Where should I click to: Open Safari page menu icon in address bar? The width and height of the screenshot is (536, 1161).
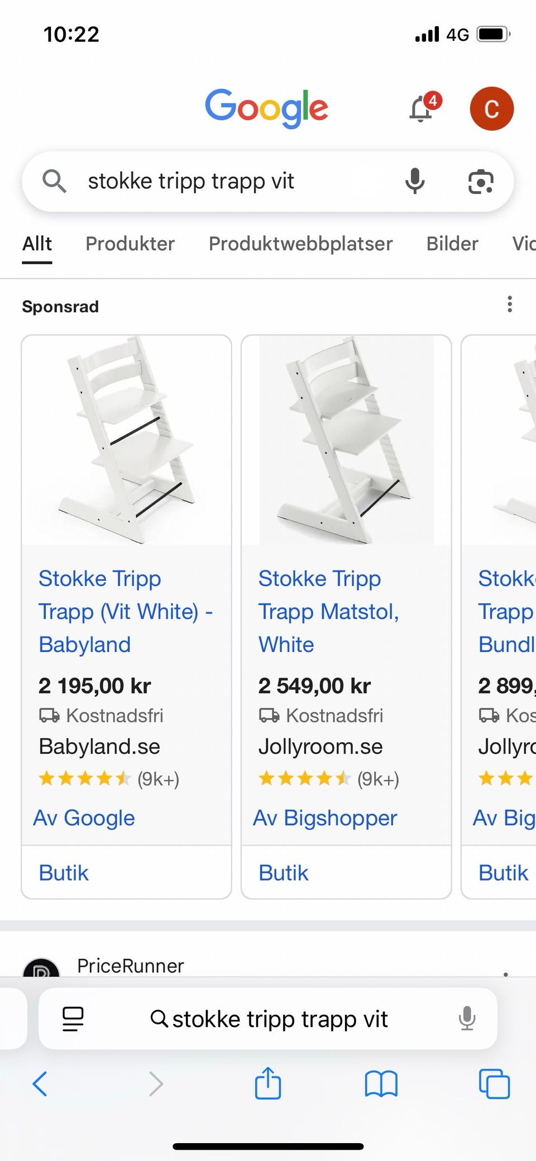pyautogui.click(x=73, y=1019)
